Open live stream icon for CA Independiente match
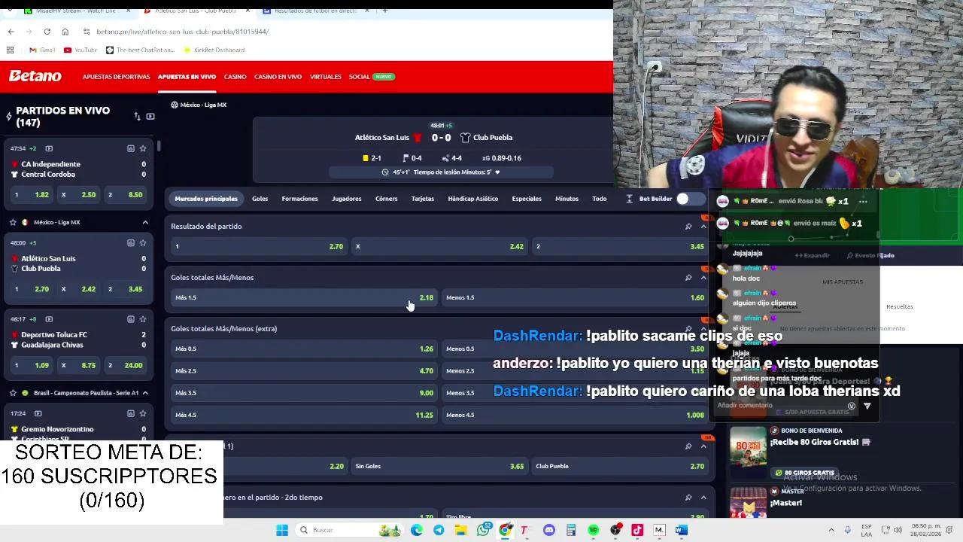The width and height of the screenshot is (963, 542). 49,148
